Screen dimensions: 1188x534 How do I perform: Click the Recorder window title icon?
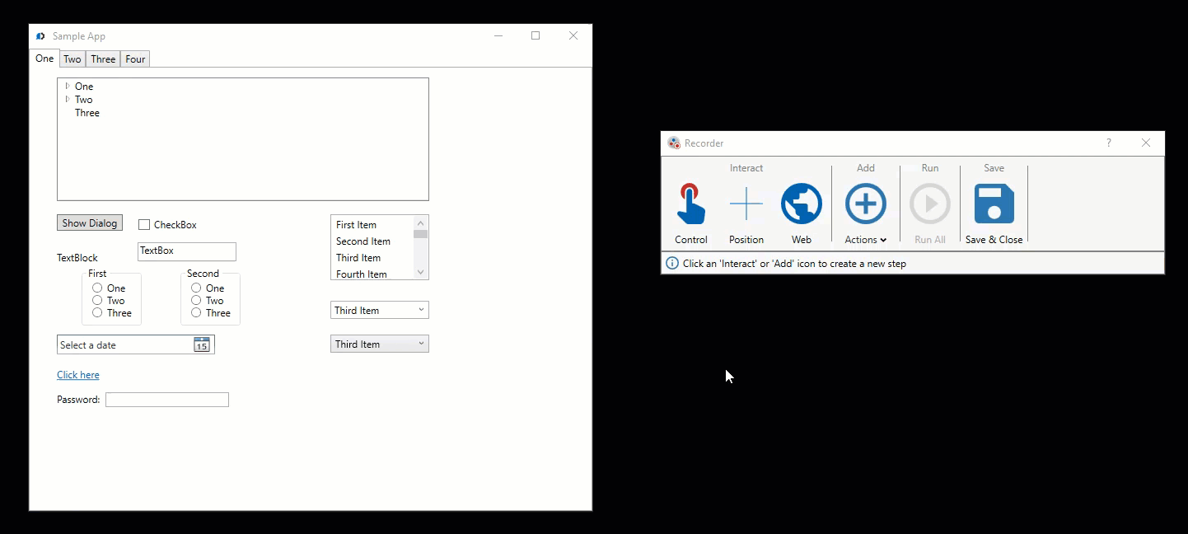tap(674, 143)
